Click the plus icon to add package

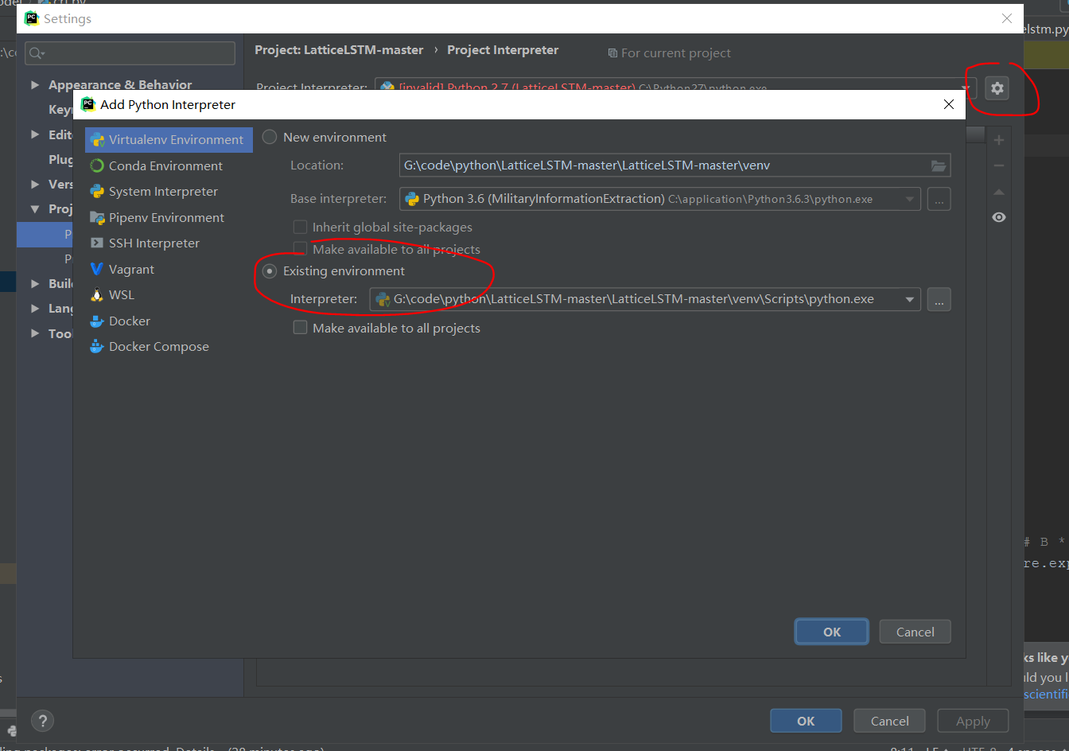[999, 140]
